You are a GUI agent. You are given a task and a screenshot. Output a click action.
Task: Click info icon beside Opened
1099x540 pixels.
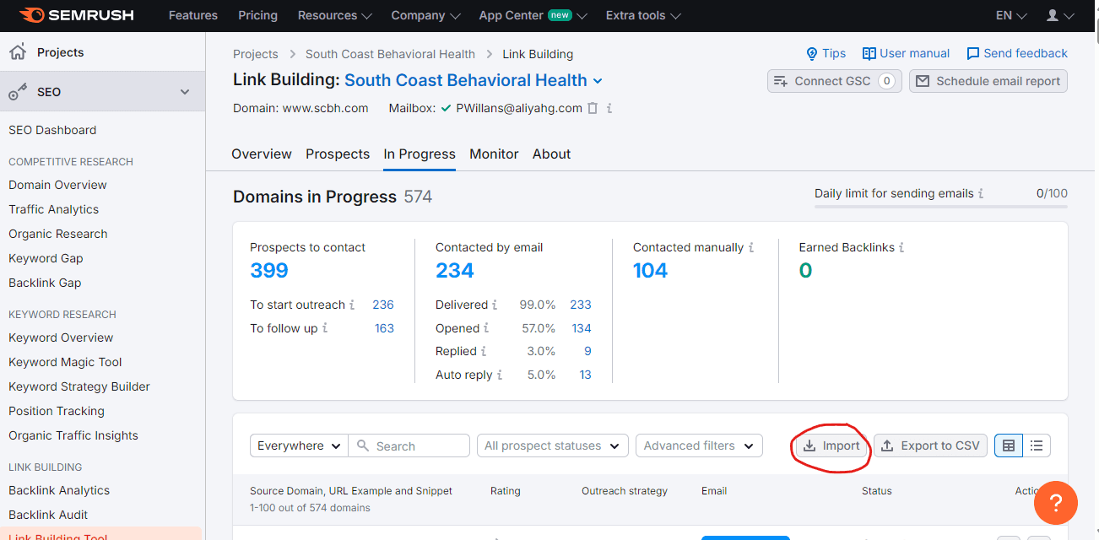point(487,328)
